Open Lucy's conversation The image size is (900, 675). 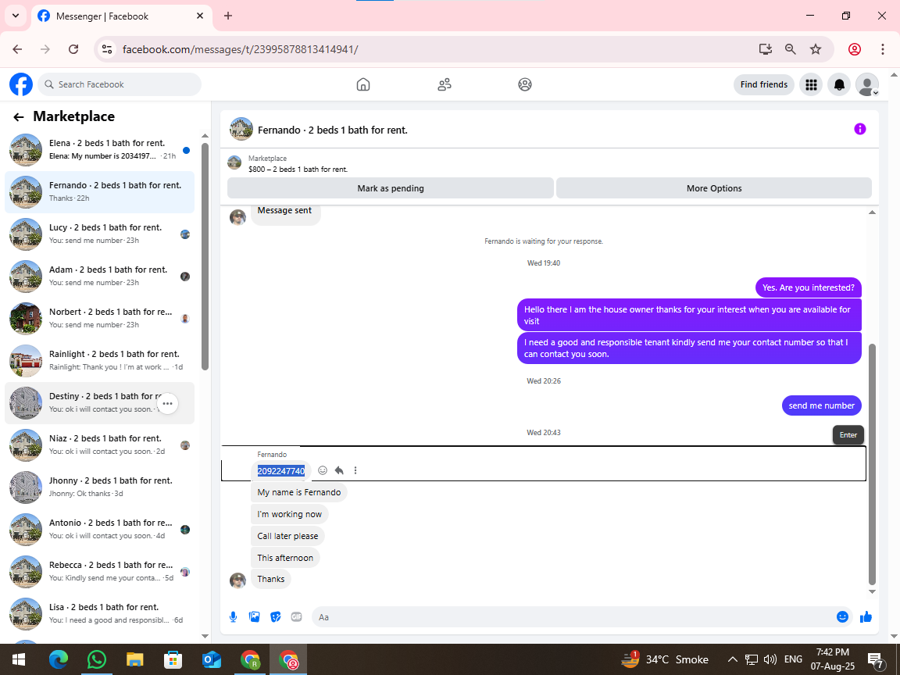(100, 234)
